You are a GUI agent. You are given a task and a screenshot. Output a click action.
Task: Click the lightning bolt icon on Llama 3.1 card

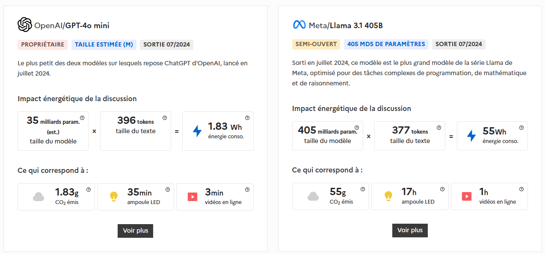pos(471,135)
